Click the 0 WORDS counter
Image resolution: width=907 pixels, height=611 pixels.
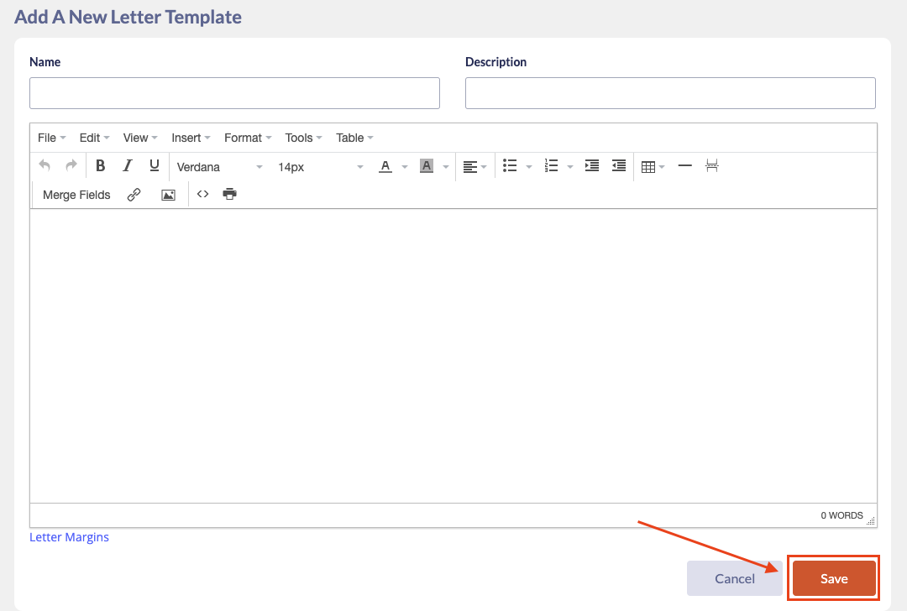click(x=841, y=515)
